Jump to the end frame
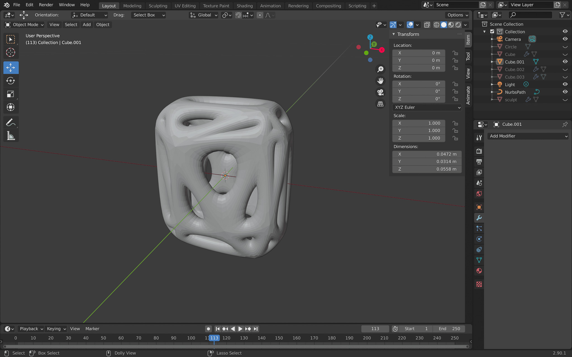This screenshot has width=572, height=357. coord(256,329)
